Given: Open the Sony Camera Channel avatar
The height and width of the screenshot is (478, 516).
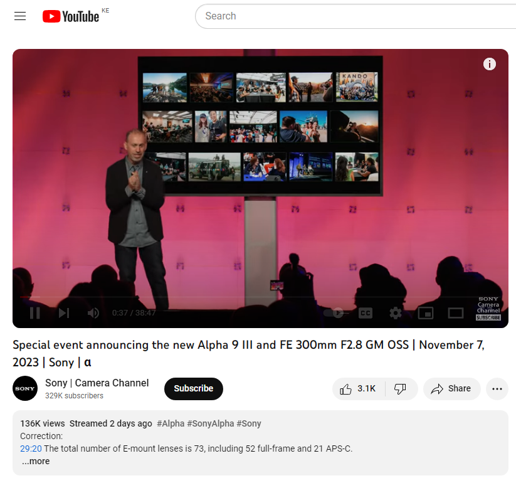Looking at the screenshot, I should (x=25, y=388).
